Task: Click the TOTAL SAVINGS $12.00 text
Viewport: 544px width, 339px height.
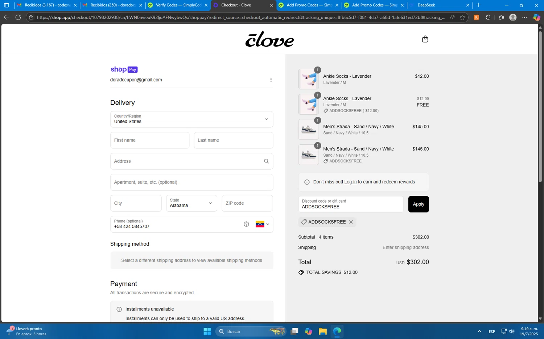Action: 332,272
